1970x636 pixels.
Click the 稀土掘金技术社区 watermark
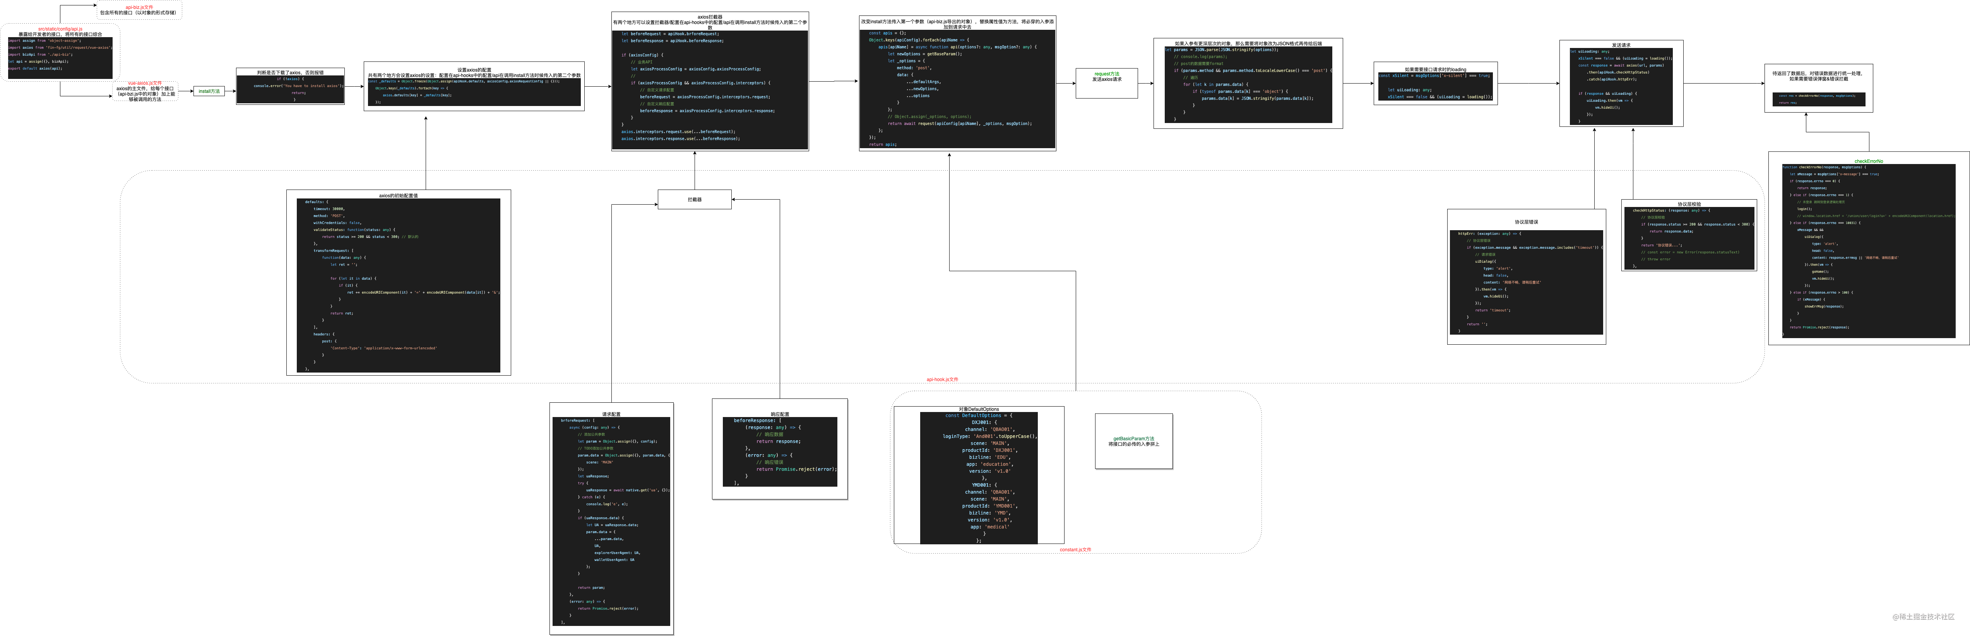[x=1922, y=616]
